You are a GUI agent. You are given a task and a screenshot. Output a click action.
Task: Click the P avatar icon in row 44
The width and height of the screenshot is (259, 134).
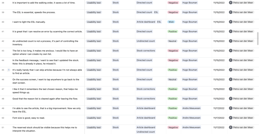231,60
